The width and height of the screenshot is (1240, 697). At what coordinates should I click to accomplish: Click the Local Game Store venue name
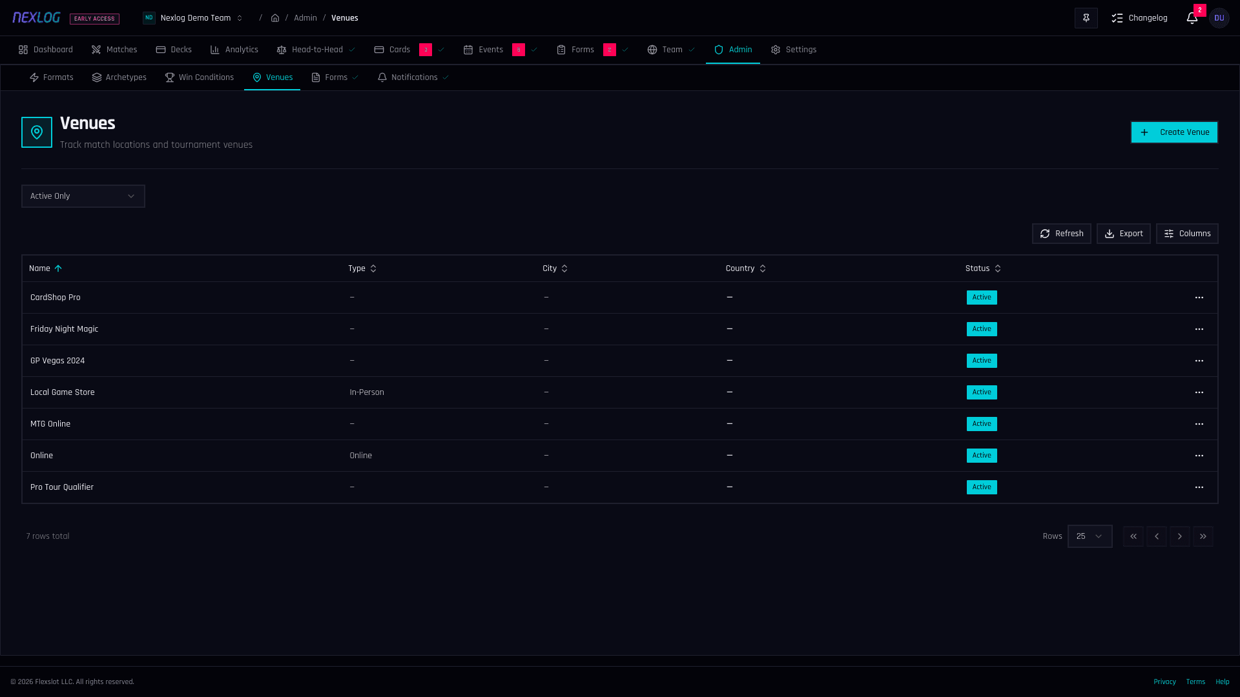[x=63, y=392]
